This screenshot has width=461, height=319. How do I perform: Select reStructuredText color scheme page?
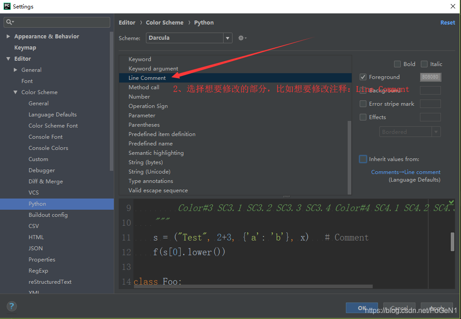pos(50,282)
